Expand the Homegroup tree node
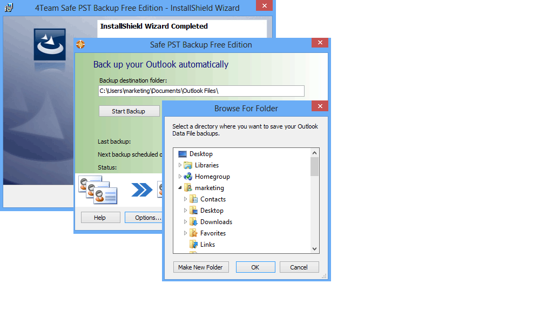540x324 pixels. coord(180,177)
